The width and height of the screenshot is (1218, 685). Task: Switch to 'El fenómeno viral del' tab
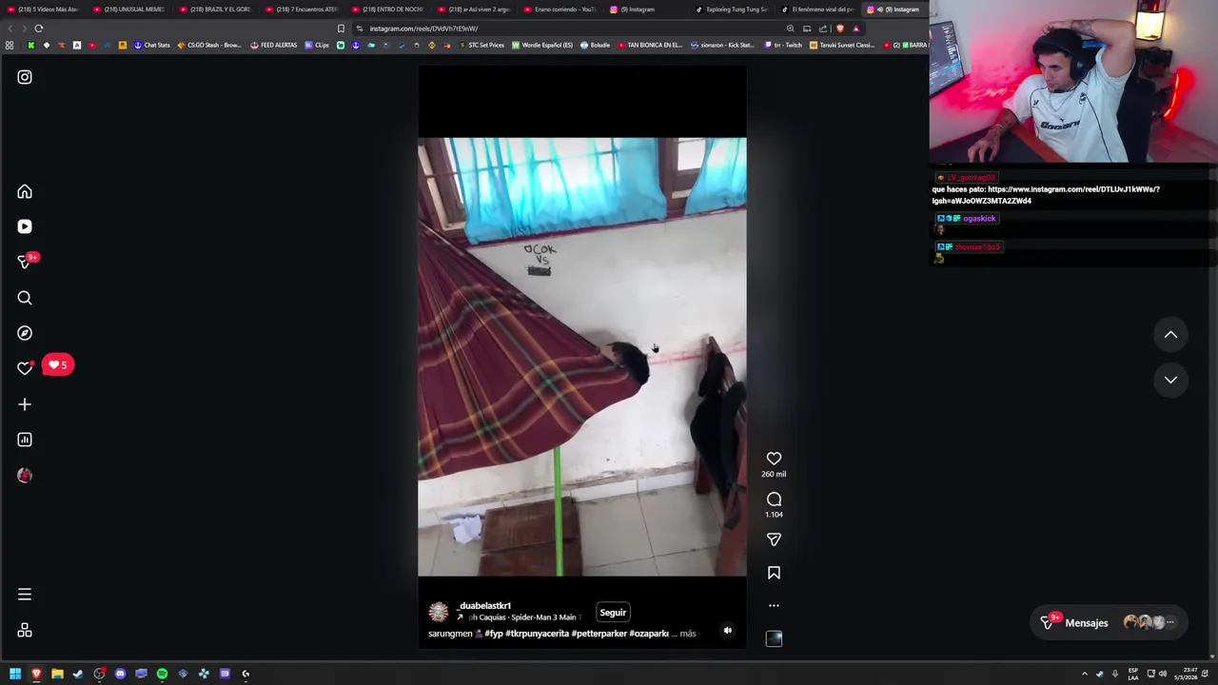817,10
